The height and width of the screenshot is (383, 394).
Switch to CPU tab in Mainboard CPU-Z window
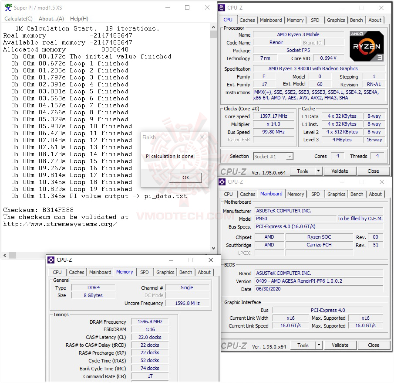228,194
